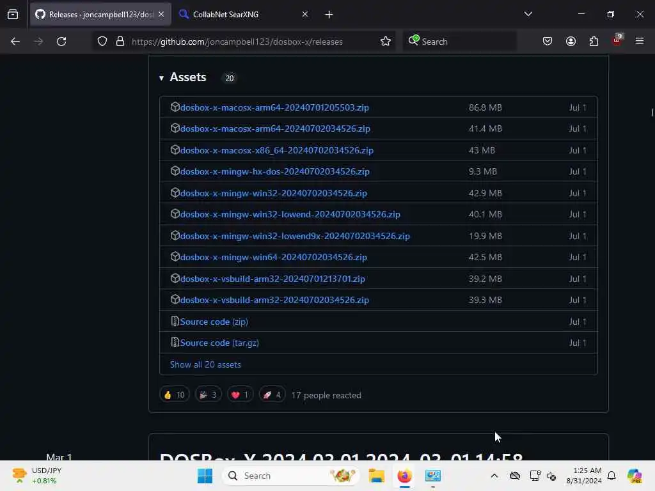The height and width of the screenshot is (491, 655).
Task: Click package icon beside mingw-win64 zip
Action: tap(175, 256)
